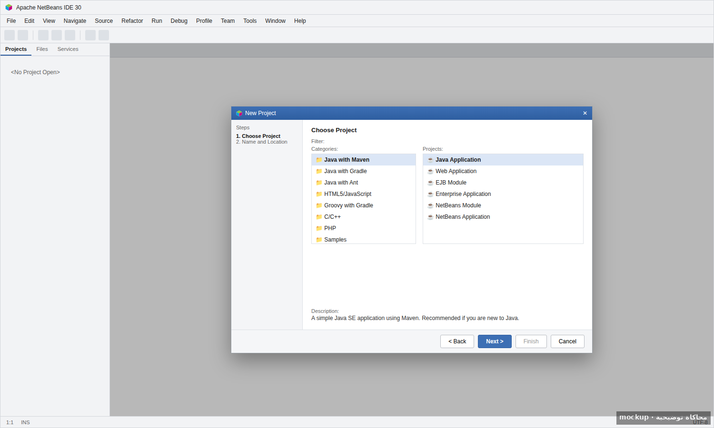The image size is (714, 428).
Task: Click the folder icon beside Java with Gradle
Action: [x=319, y=171]
